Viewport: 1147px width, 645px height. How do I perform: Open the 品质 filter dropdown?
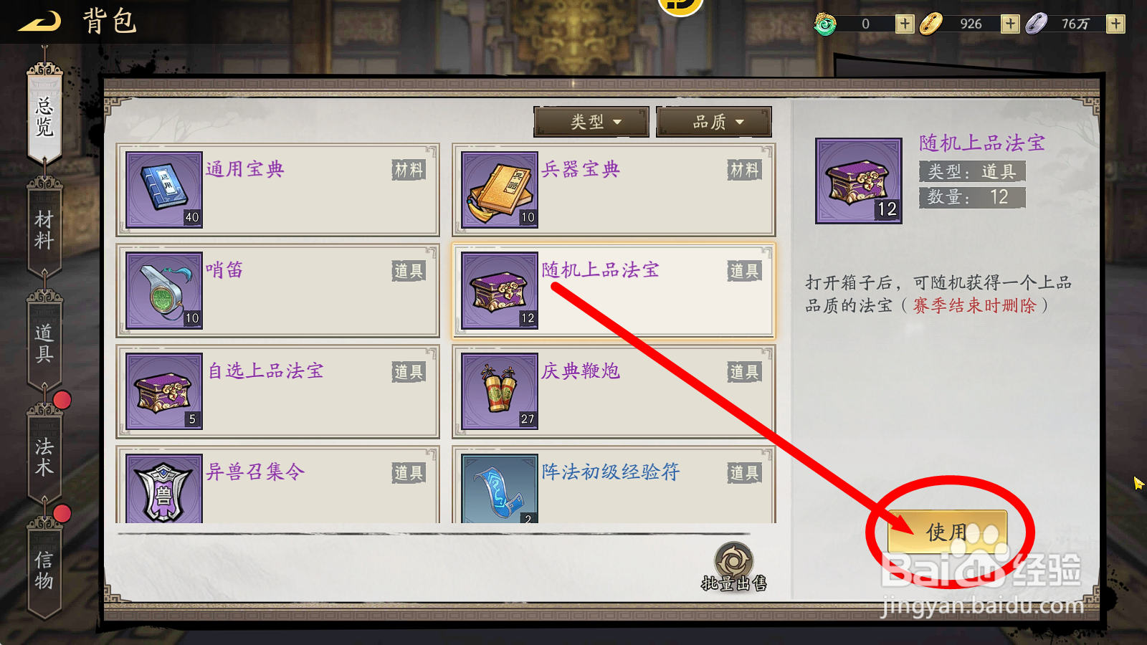[x=714, y=122]
